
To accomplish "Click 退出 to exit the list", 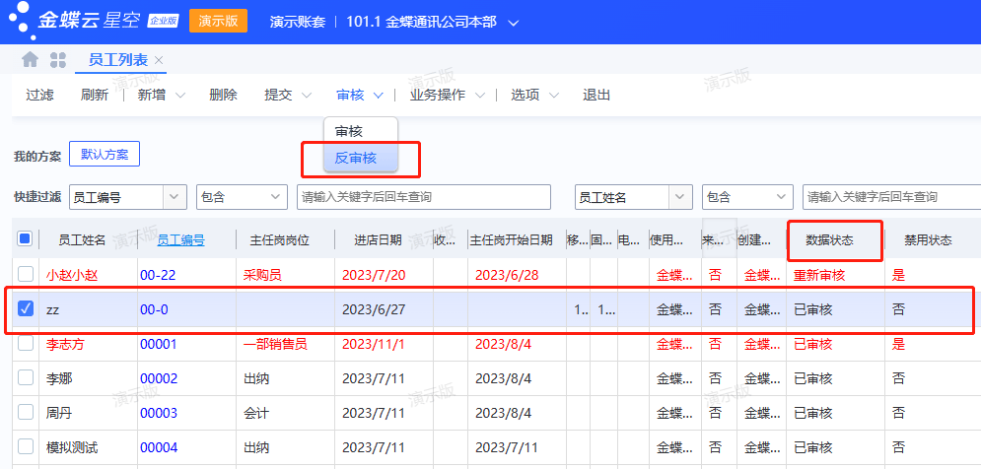I will tap(596, 95).
